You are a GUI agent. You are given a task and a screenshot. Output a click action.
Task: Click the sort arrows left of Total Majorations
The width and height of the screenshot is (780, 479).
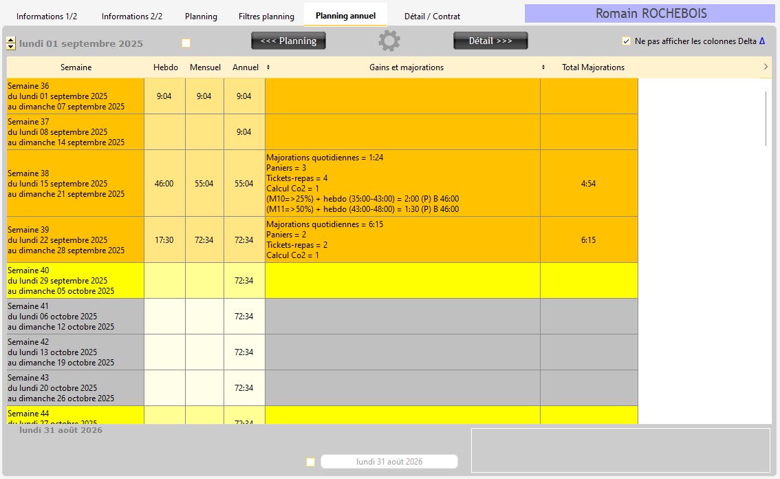pyautogui.click(x=543, y=67)
